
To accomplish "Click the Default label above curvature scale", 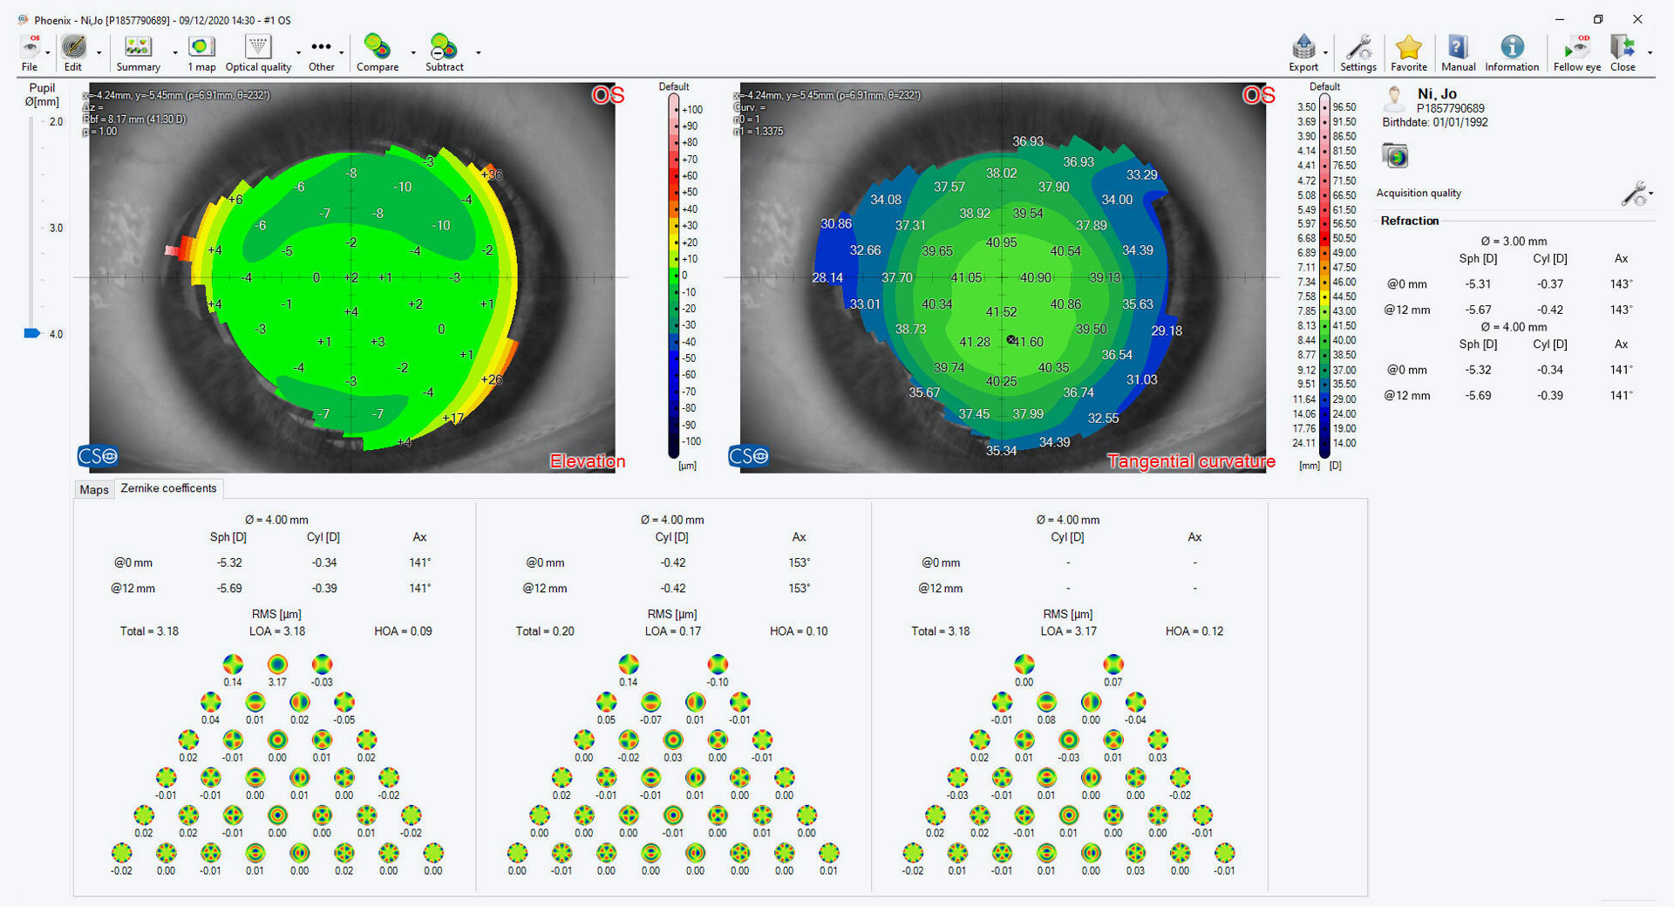I will coord(1324,86).
